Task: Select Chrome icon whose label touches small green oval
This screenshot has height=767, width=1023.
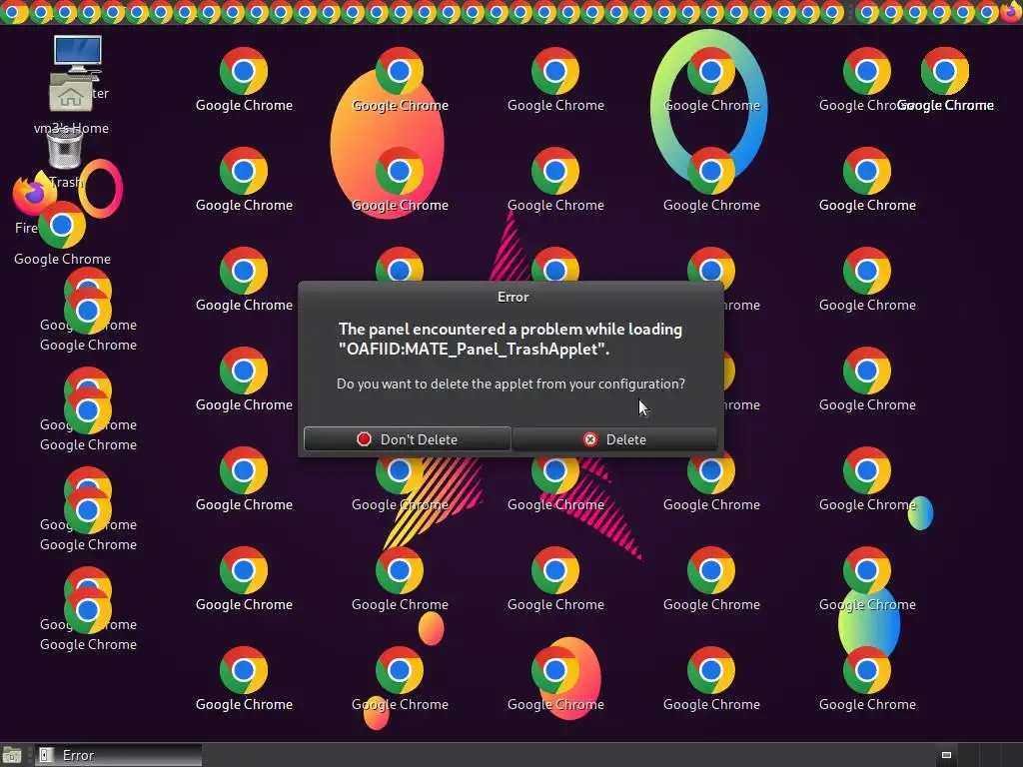Action: point(867,470)
